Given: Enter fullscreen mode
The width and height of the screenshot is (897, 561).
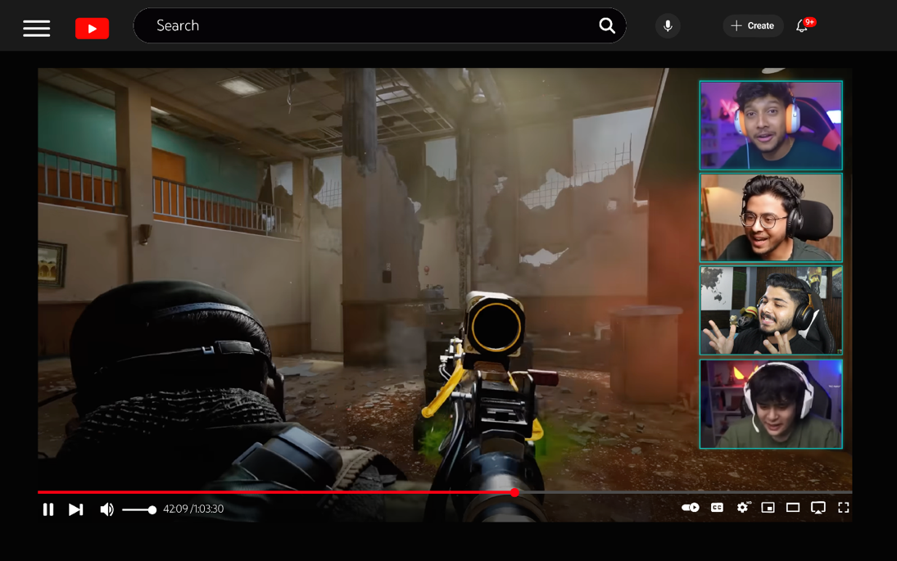Looking at the screenshot, I should coord(843,507).
